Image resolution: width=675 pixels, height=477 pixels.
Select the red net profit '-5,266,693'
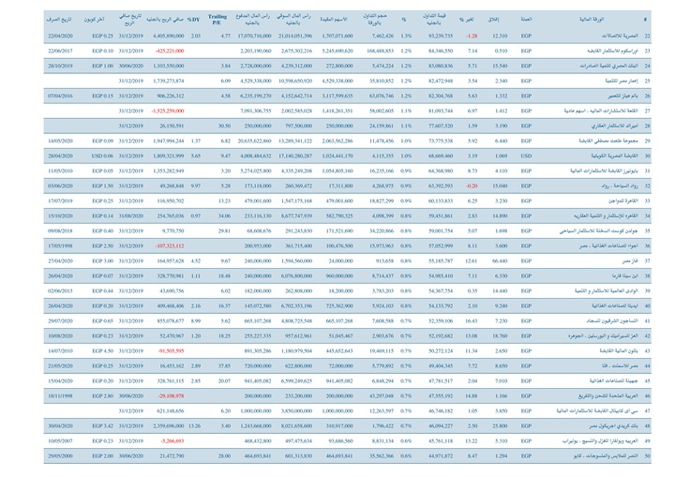(172, 441)
